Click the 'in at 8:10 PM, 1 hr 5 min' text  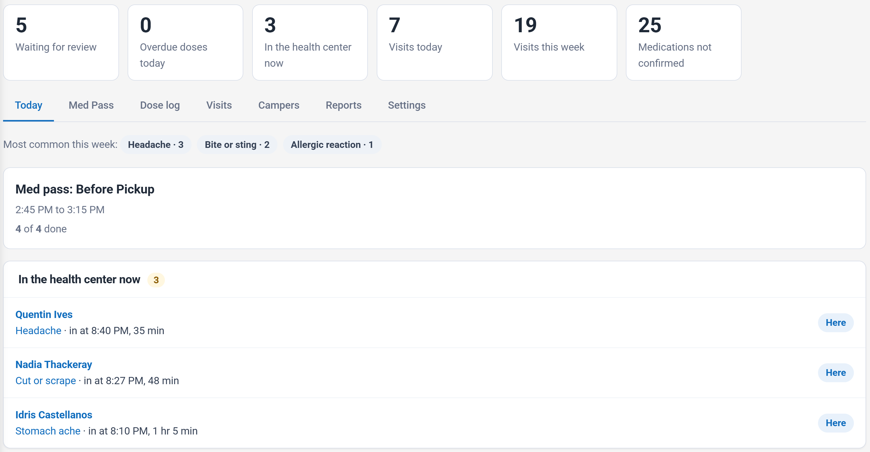143,431
